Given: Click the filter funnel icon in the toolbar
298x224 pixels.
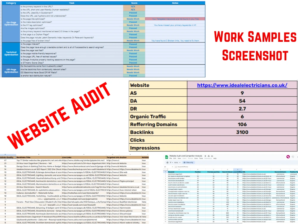Looking at the screenshot, I should [170, 162].
